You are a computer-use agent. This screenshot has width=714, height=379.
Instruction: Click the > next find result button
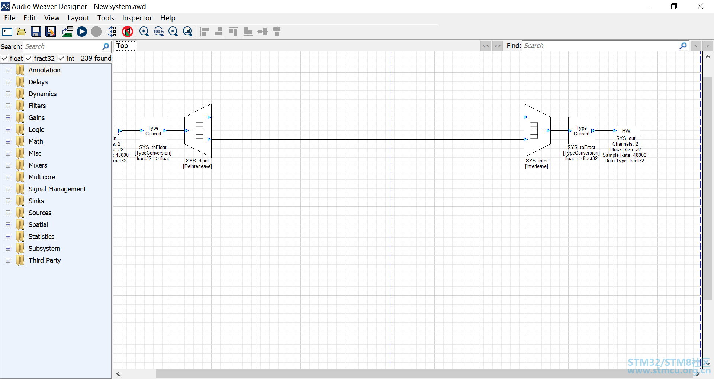(x=708, y=46)
